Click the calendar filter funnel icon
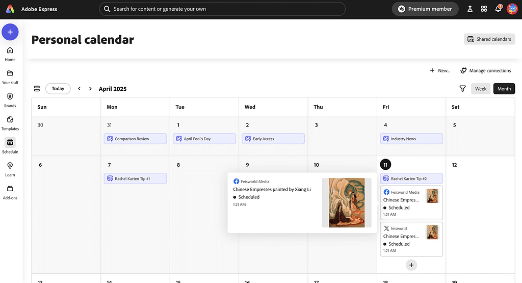The image size is (522, 283). coord(462,89)
